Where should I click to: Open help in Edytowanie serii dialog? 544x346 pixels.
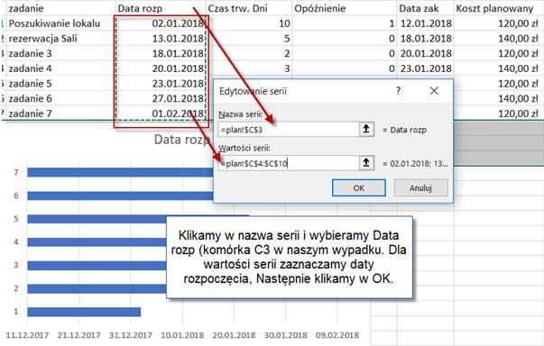click(x=398, y=91)
